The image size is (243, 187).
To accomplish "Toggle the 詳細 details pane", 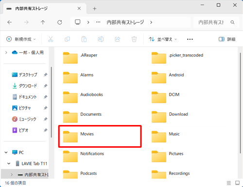I will tap(227, 39).
